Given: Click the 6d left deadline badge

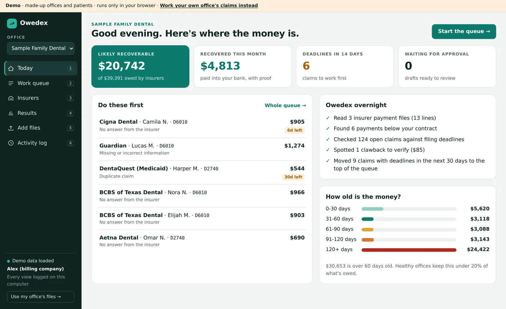Looking at the screenshot, I should click(x=294, y=130).
